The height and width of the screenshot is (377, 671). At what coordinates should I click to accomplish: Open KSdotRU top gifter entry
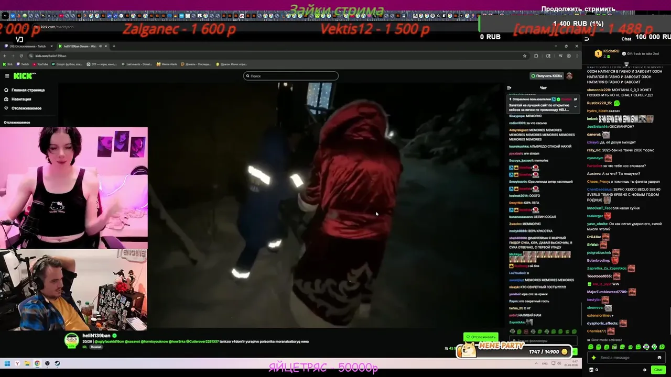coord(607,53)
